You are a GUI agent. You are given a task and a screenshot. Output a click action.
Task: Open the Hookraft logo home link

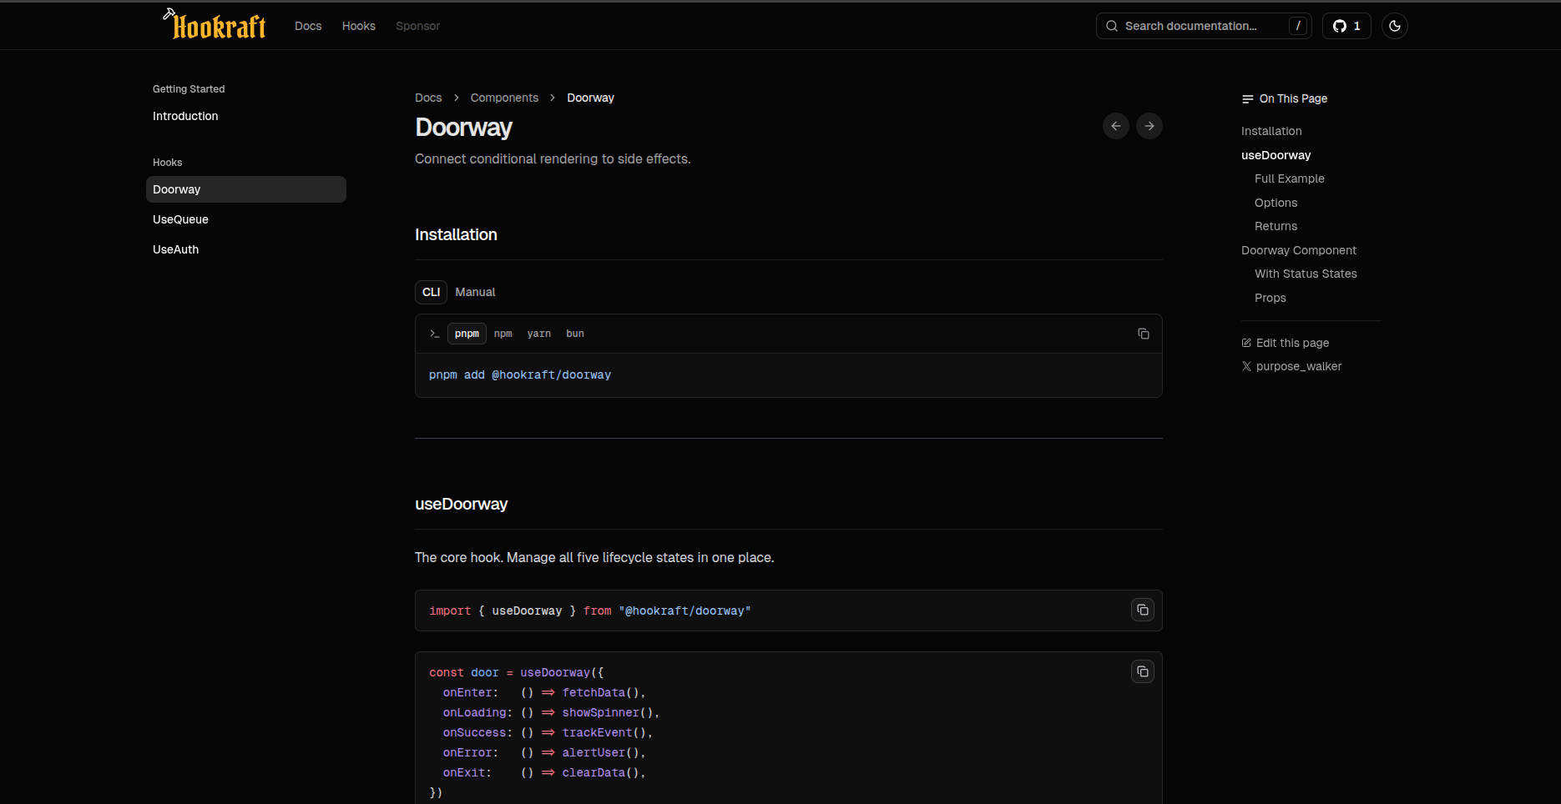(x=215, y=24)
